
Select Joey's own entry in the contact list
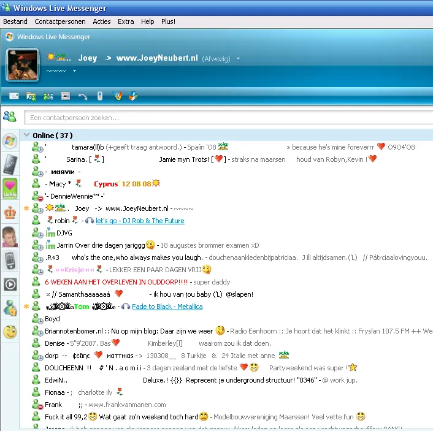(x=226, y=208)
